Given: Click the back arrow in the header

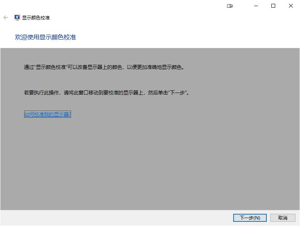Looking at the screenshot, I should (x=6, y=18).
